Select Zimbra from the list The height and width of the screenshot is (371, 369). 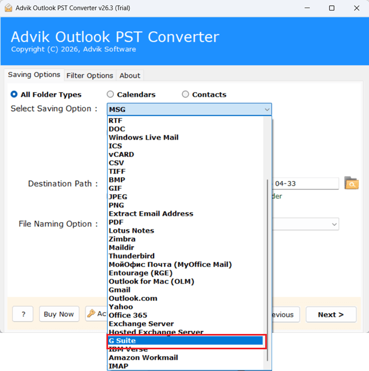(x=185, y=239)
